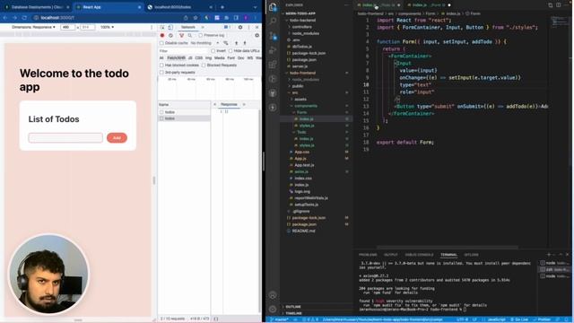Open the 100% zoom dropdown in device toolbar
Viewport: 574px width, 323px height.
[108, 27]
